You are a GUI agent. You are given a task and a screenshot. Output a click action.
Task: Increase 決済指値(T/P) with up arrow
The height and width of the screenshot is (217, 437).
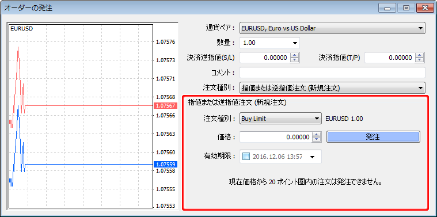point(420,55)
